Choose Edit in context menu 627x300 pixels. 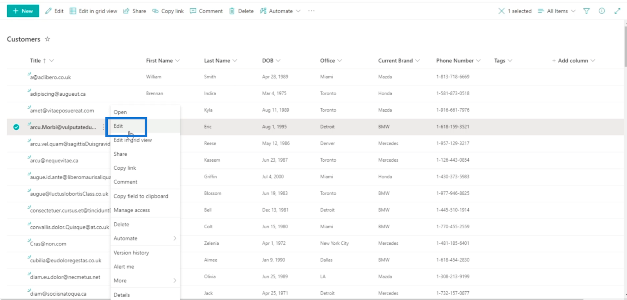click(145, 126)
